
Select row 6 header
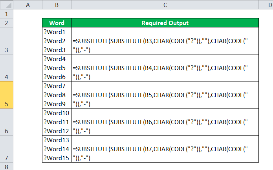(7, 122)
